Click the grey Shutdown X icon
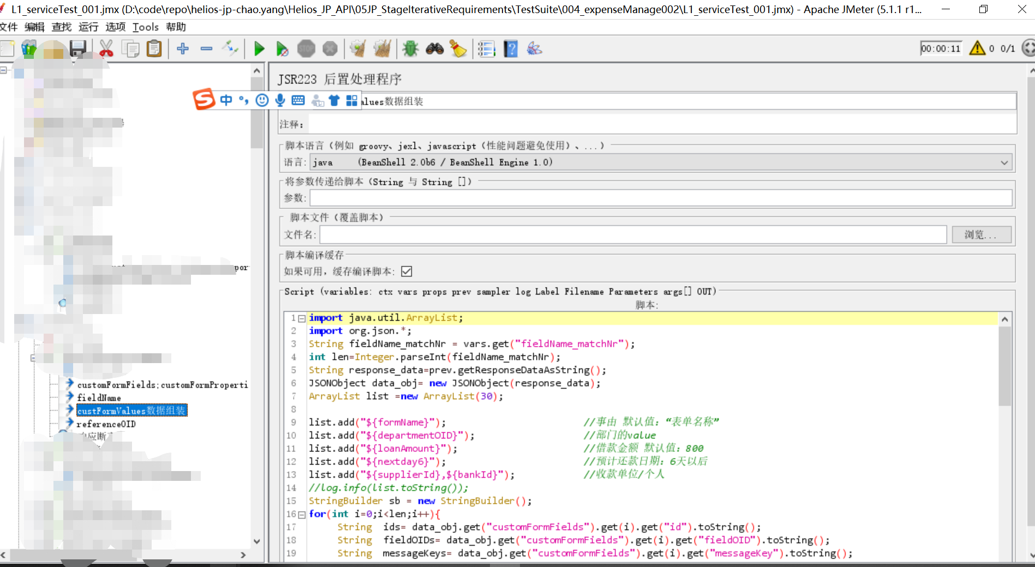This screenshot has width=1035, height=567. click(330, 49)
